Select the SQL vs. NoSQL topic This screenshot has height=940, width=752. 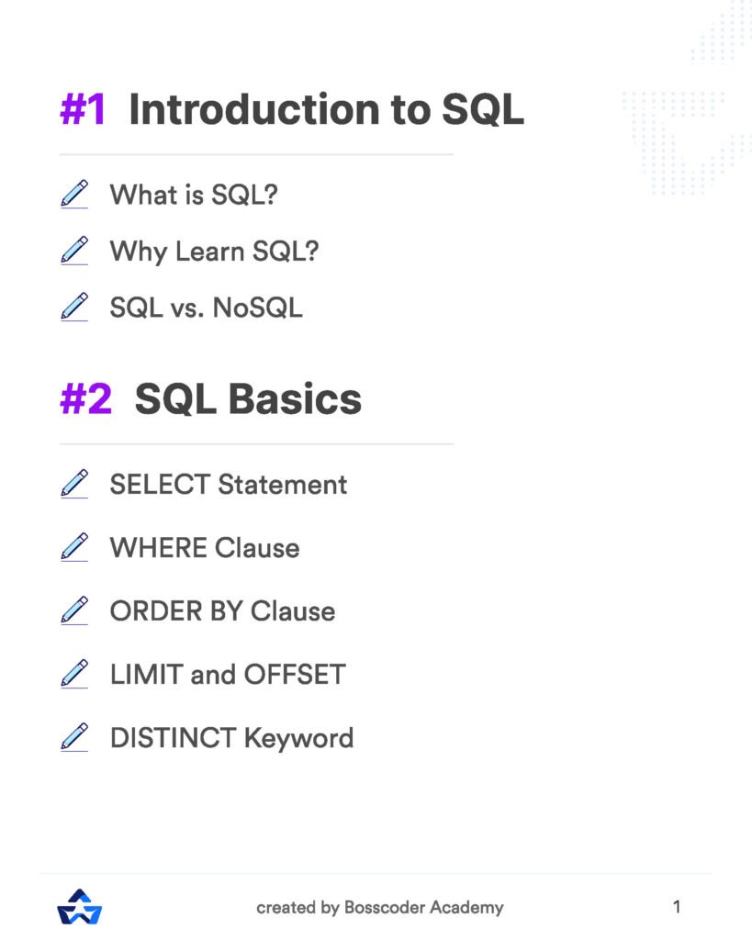[x=206, y=307]
